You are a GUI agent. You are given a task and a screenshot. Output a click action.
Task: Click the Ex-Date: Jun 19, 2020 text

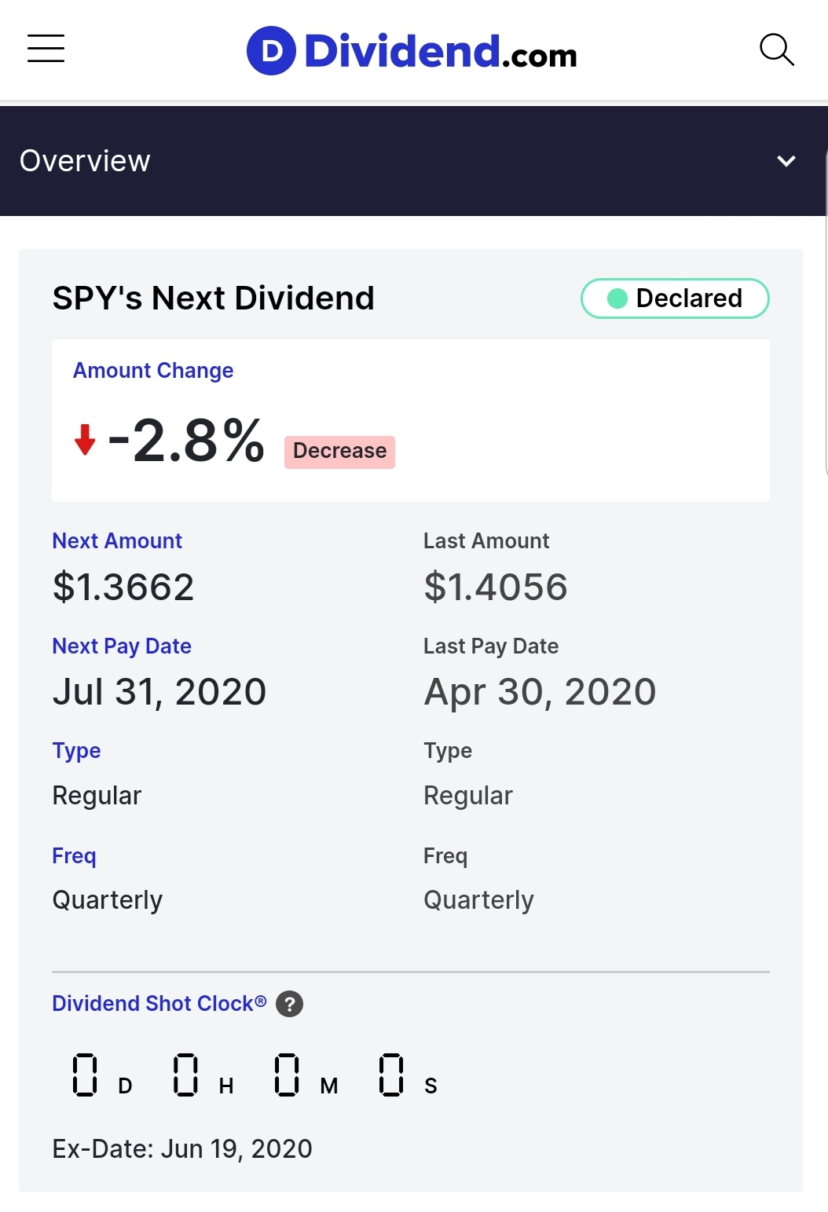coord(182,1149)
